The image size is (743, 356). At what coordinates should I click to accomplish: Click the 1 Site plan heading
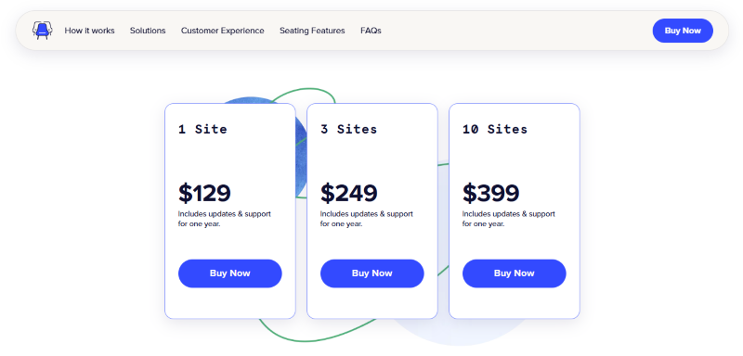click(202, 129)
